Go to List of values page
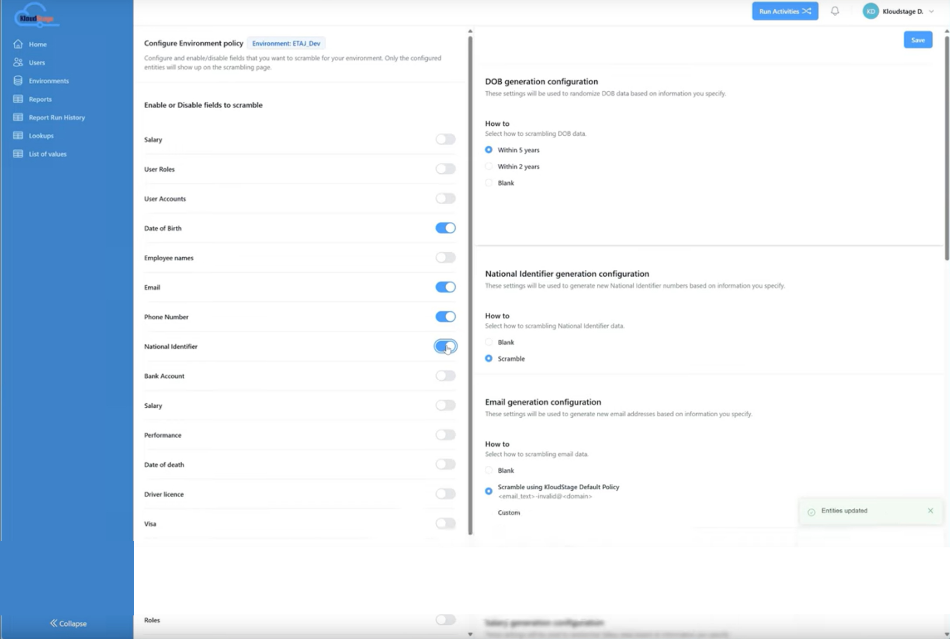This screenshot has width=950, height=639. tap(47, 154)
